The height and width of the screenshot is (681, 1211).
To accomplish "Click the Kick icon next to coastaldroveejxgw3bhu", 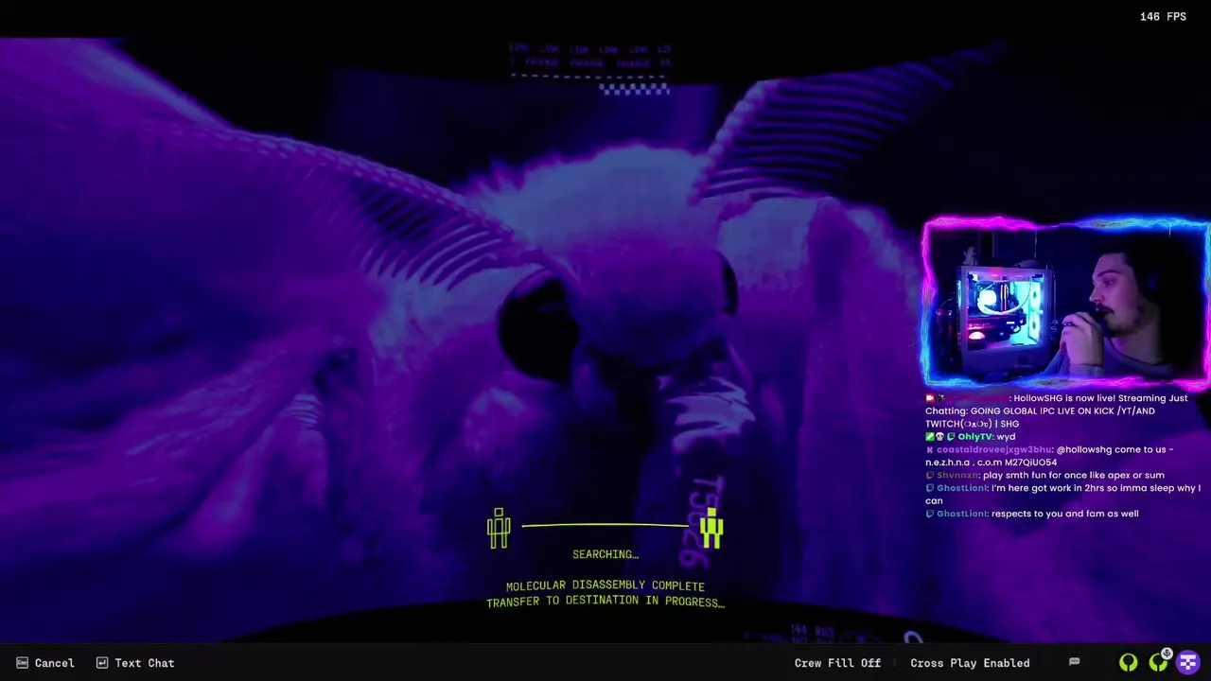I will 930,450.
